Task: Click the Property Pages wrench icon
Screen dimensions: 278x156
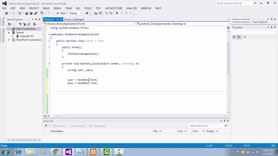Action: pyautogui.click(x=245, y=37)
